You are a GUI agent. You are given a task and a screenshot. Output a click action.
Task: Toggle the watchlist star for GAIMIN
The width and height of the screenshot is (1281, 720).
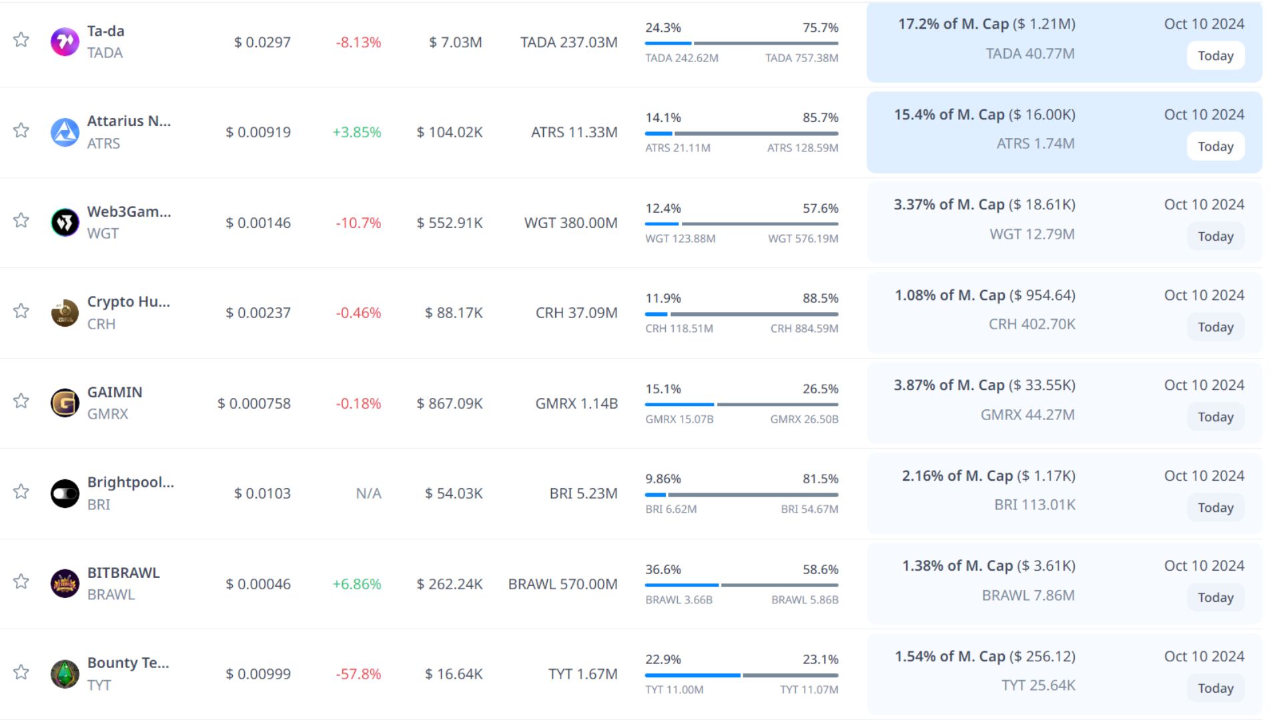tap(21, 401)
